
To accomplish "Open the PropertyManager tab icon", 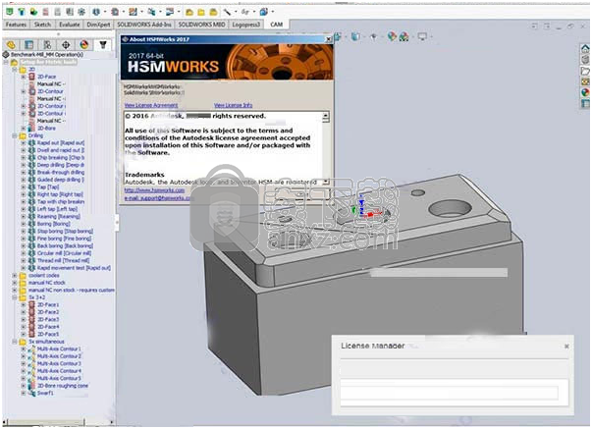I will (x=29, y=45).
